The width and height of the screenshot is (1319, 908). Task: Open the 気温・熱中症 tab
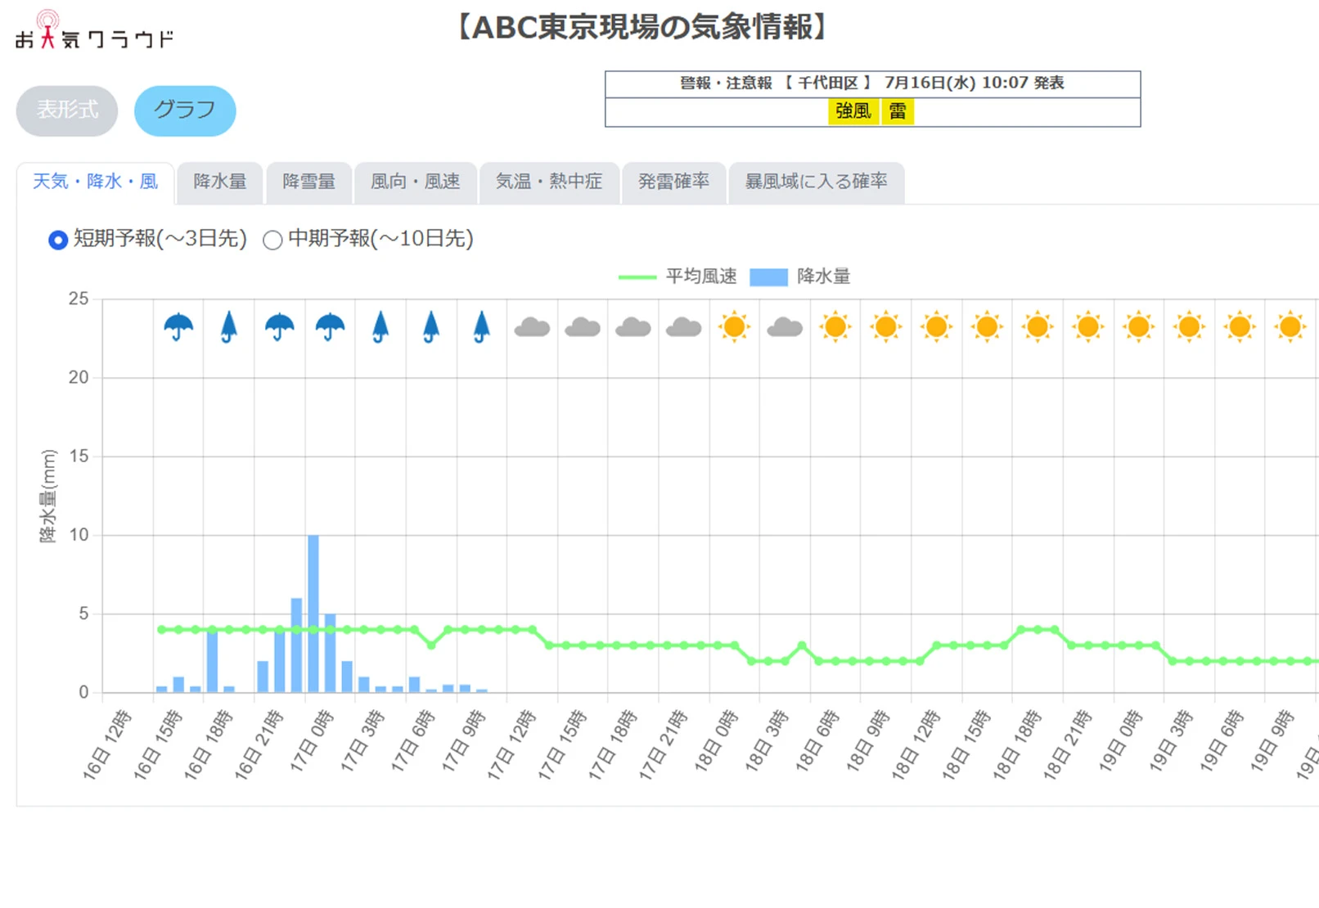pyautogui.click(x=549, y=182)
